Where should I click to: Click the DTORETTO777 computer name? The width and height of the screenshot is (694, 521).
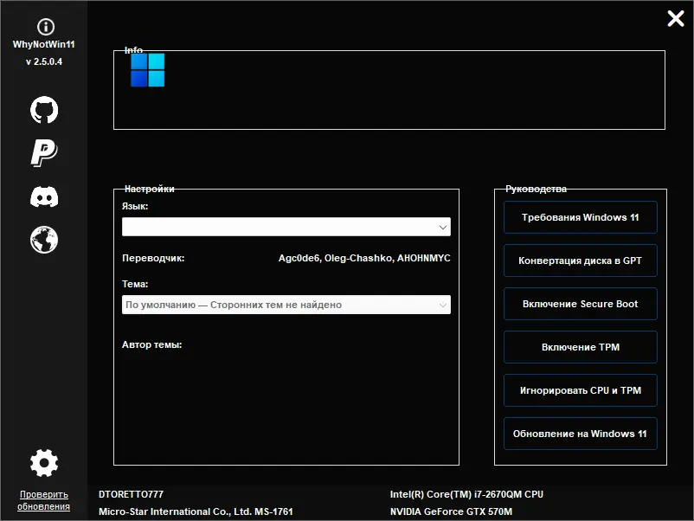(131, 494)
